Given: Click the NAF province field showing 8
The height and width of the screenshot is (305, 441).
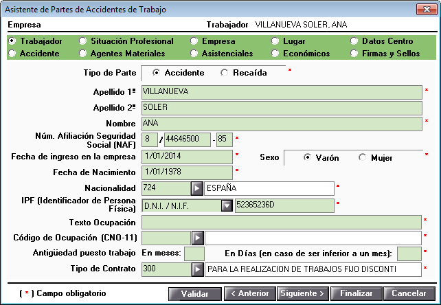Looking at the screenshot, I should click(150, 139).
